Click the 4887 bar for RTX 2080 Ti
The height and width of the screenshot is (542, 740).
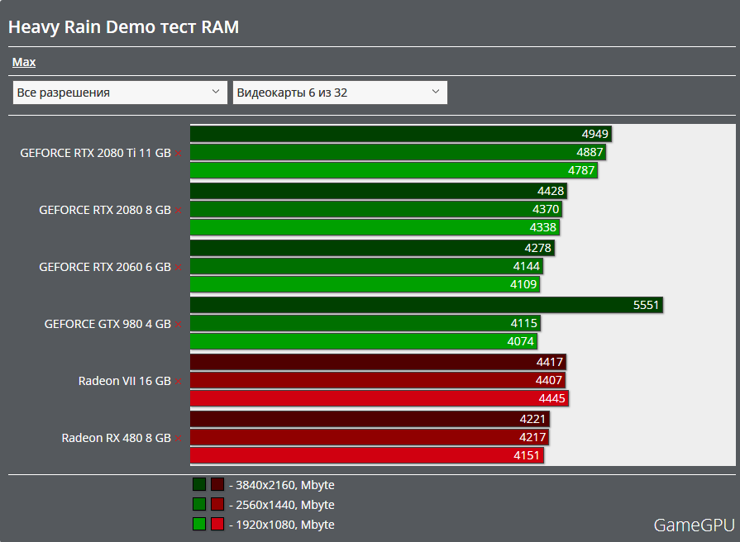[x=398, y=152]
